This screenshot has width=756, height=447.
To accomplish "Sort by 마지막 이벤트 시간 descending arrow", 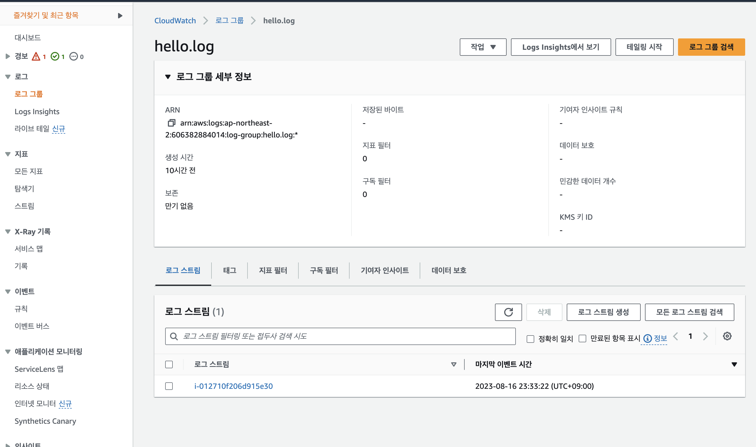I will [x=734, y=364].
